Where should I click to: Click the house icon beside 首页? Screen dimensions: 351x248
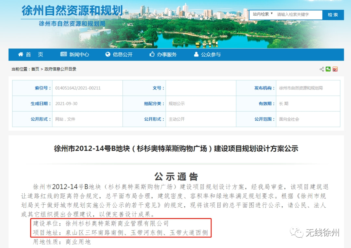pyautogui.click(x=21, y=54)
